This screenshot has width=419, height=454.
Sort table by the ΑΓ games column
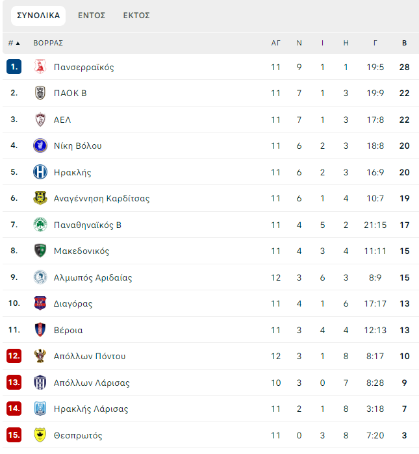275,43
